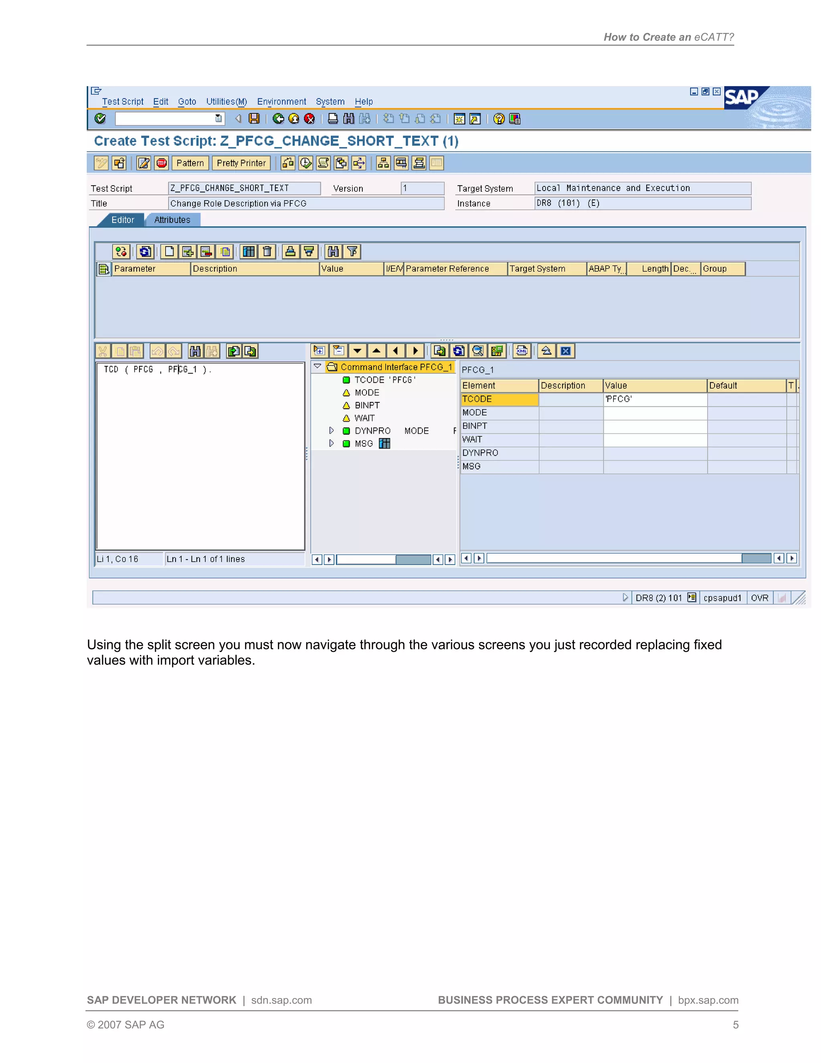The image size is (821, 1063).
Task: Click the Find binoculars icon in parameter toolbar
Action: click(x=333, y=252)
